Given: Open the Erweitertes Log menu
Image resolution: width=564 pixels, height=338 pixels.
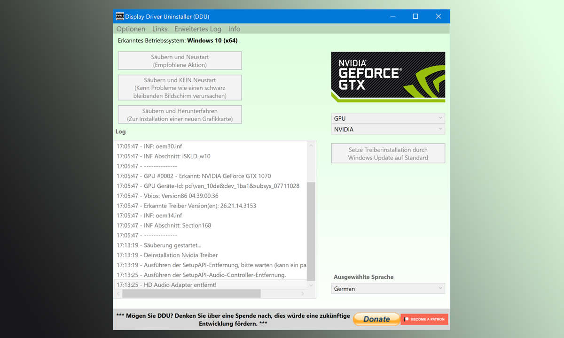Looking at the screenshot, I should (198, 29).
